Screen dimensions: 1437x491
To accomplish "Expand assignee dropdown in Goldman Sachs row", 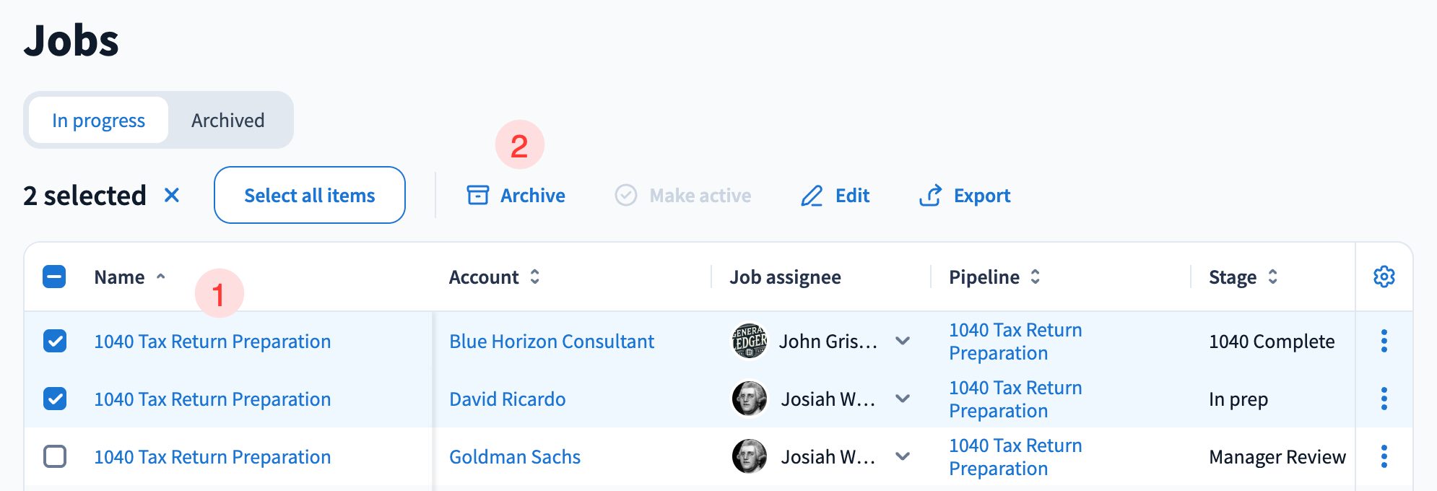I will 903,456.
